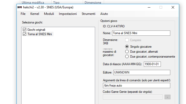186x104 pixels.
Task: Click the Ultima modifica column header behind
Action: [x=33, y=2]
